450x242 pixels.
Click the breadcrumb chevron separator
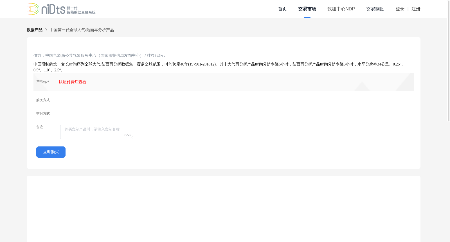tap(46, 30)
